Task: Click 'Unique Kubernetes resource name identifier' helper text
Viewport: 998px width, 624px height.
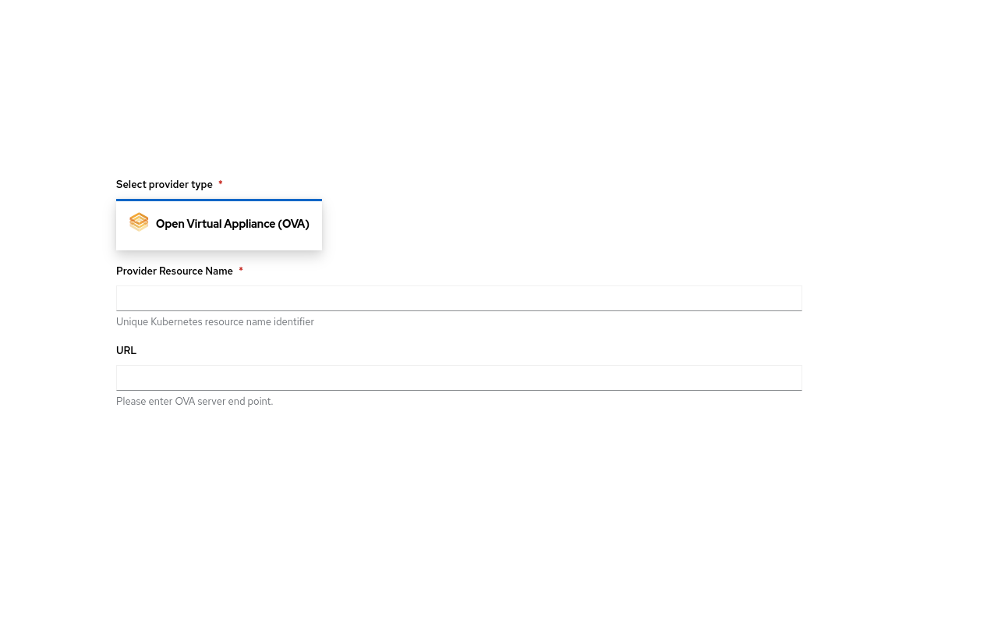Action: (x=215, y=322)
